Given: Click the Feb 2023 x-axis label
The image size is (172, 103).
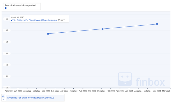Looking at the screenshot, I should point(55,91).
